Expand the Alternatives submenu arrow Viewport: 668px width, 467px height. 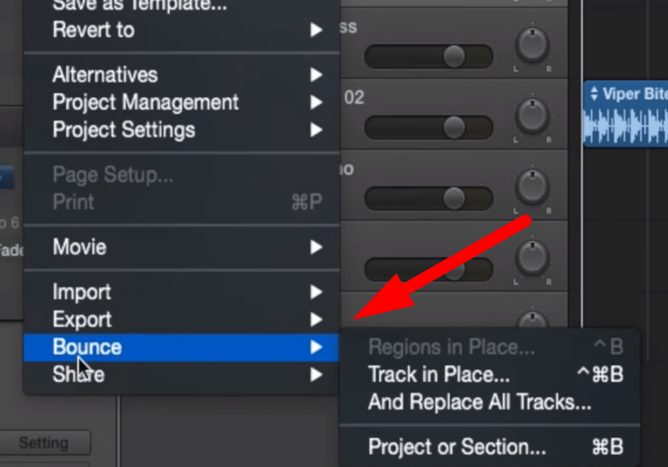tap(316, 75)
